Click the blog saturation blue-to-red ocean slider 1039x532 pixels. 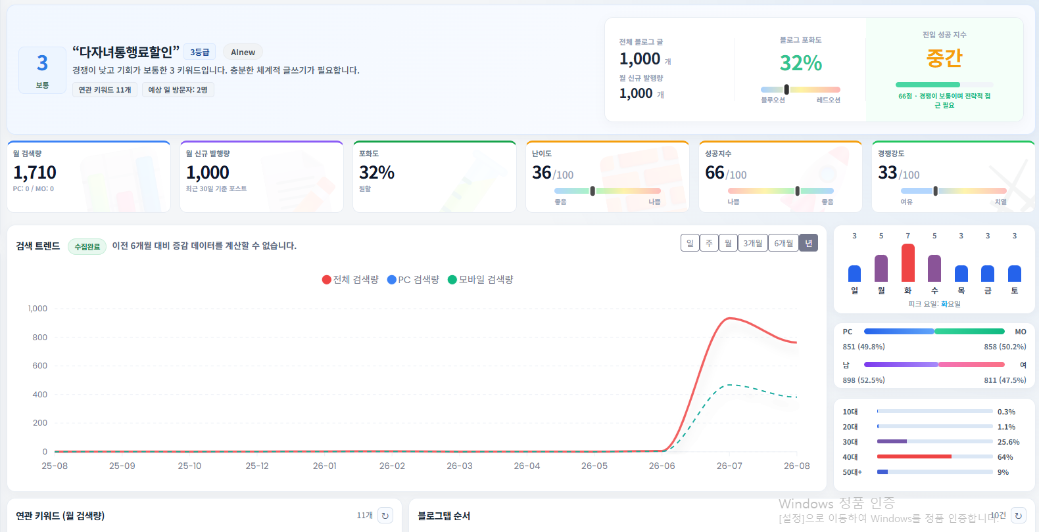pos(800,89)
